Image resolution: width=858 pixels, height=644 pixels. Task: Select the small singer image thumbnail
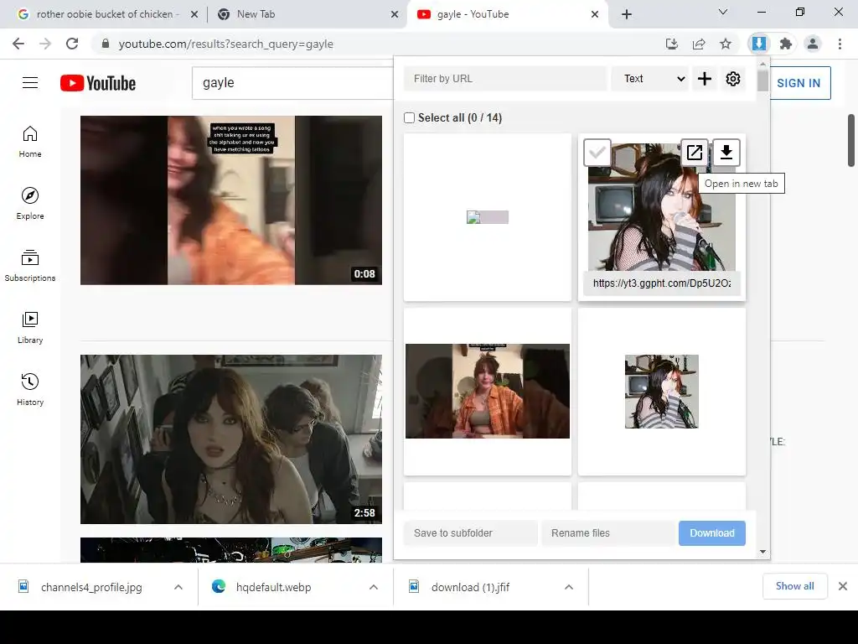[662, 392]
